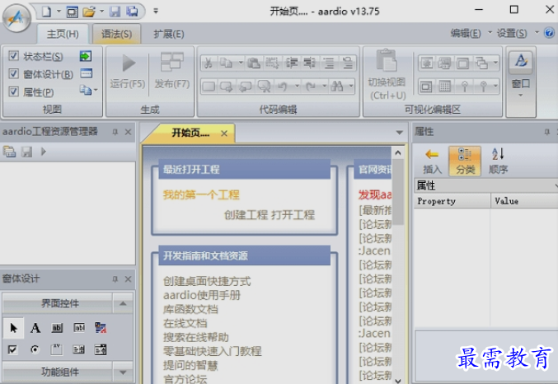Click the project open icon in 工程资源管理器 toolbar
The image size is (558, 384).
(10, 152)
